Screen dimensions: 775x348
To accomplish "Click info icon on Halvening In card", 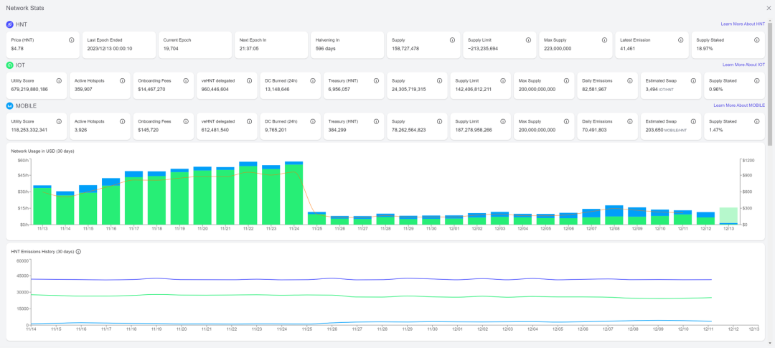I will click(x=376, y=40).
